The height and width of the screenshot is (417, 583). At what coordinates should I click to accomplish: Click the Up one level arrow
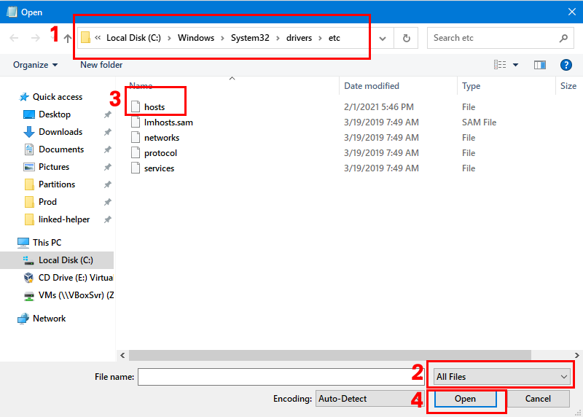click(68, 38)
